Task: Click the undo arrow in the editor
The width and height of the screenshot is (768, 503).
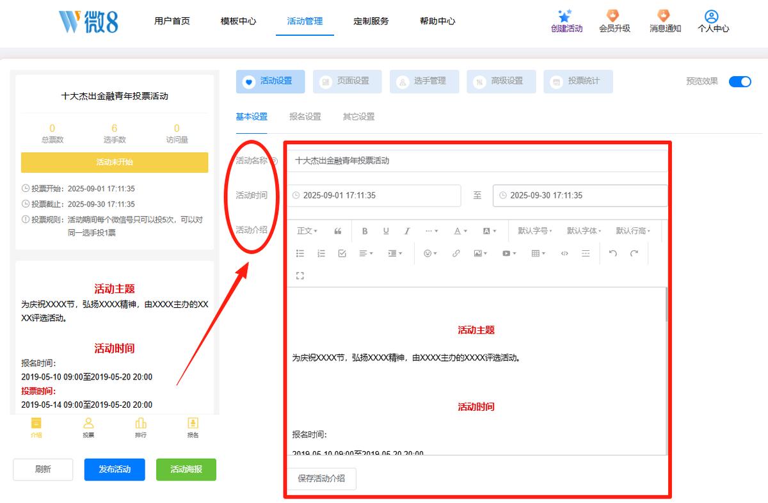Action: pyautogui.click(x=613, y=253)
